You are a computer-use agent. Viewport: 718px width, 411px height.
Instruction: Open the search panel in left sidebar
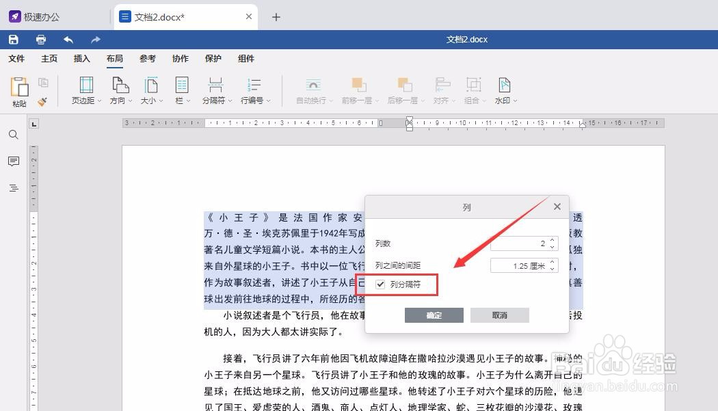click(x=14, y=135)
